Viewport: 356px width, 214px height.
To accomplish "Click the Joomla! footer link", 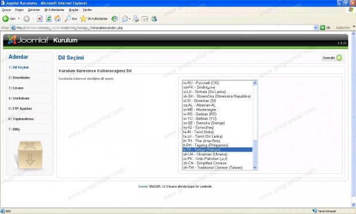I will (x=143, y=186).
